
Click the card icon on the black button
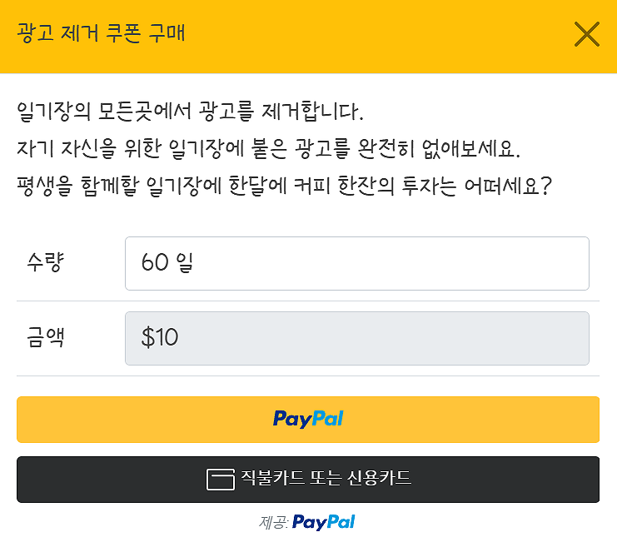click(220, 479)
